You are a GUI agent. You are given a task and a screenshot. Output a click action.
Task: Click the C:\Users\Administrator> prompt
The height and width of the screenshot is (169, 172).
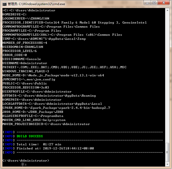(26, 160)
